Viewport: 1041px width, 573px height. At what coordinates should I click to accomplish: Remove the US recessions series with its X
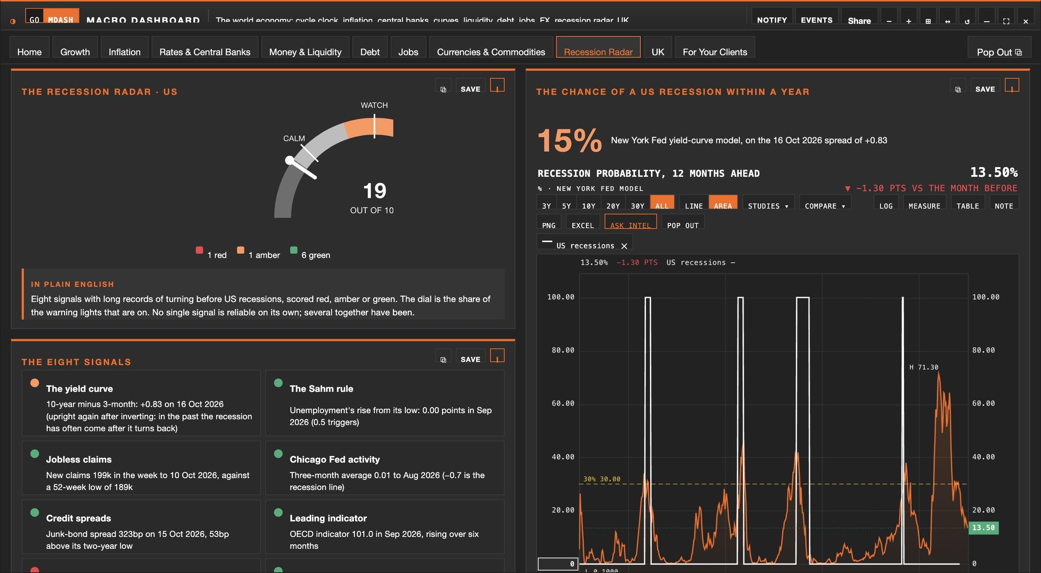[624, 246]
